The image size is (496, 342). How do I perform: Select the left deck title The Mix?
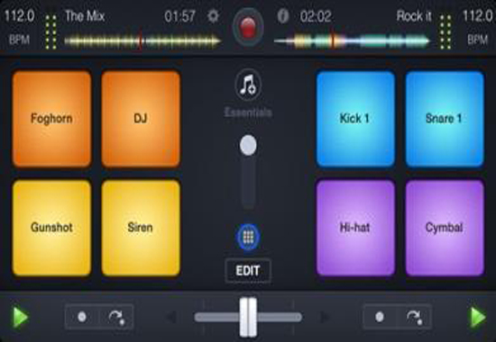click(85, 16)
